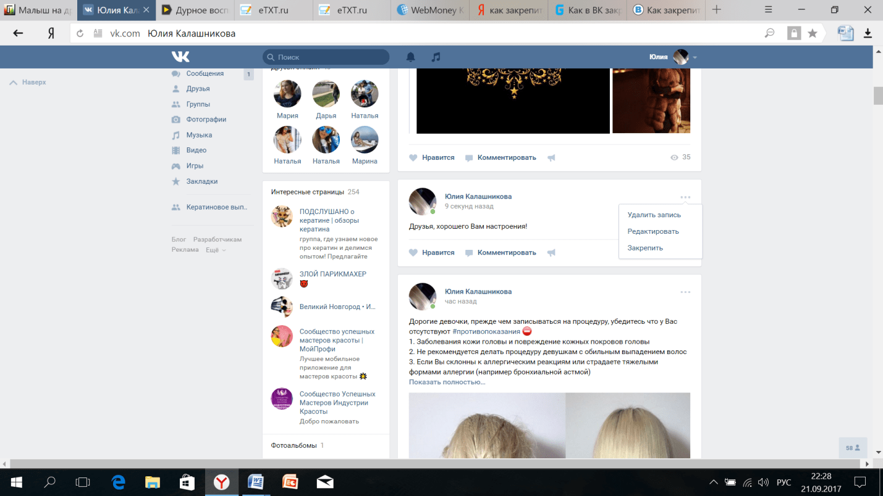Show hidden system tray icons

(x=714, y=482)
